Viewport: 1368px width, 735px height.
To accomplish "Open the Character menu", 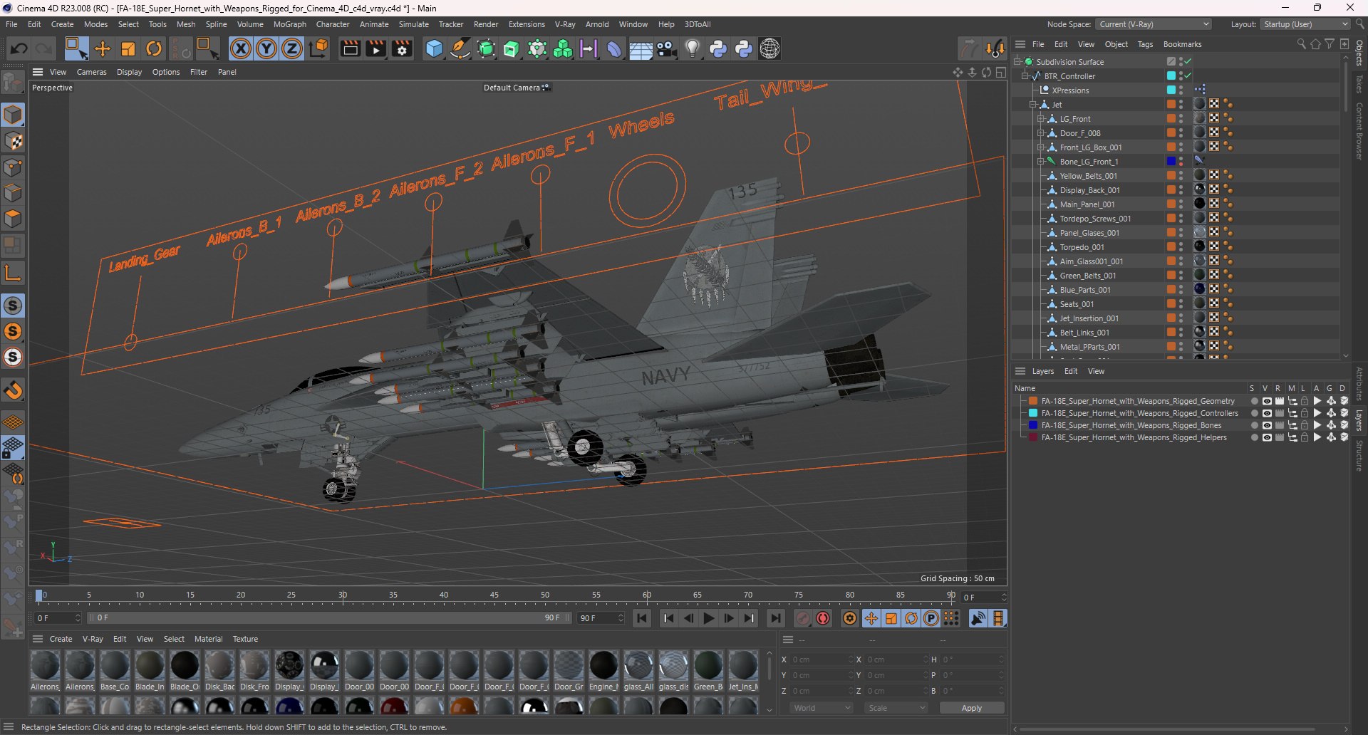I will click(333, 24).
